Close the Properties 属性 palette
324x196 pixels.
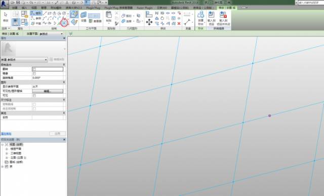tap(64, 38)
